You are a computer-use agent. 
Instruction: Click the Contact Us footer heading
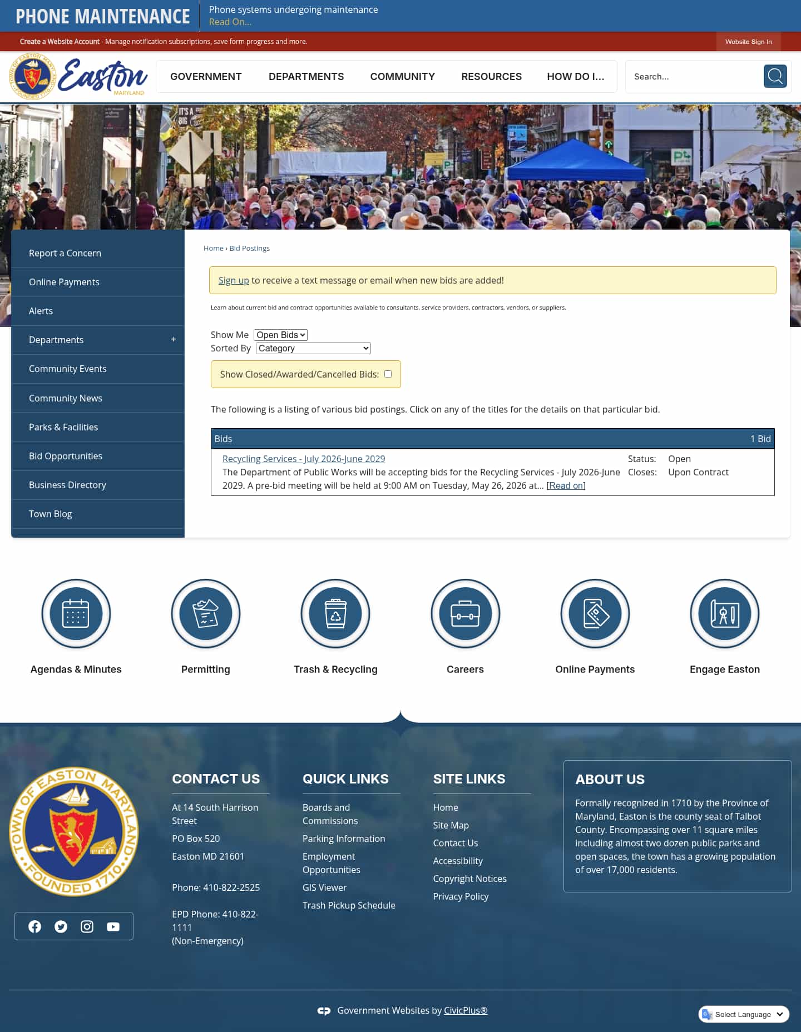pos(216,779)
